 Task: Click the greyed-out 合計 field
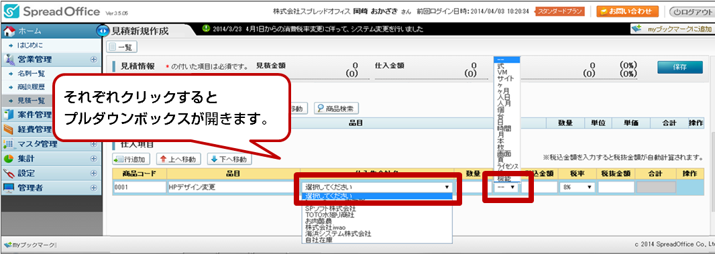(656, 187)
